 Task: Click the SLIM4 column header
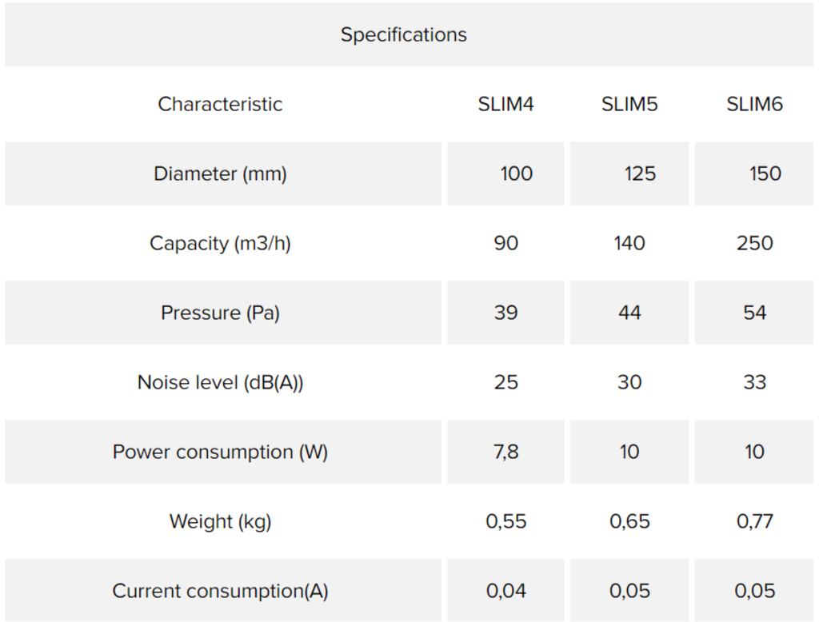[x=505, y=104]
